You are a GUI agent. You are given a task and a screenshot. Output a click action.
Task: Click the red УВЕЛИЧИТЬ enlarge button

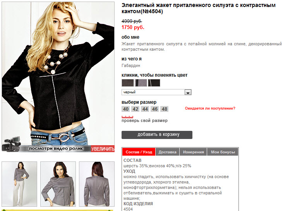pos(103,149)
